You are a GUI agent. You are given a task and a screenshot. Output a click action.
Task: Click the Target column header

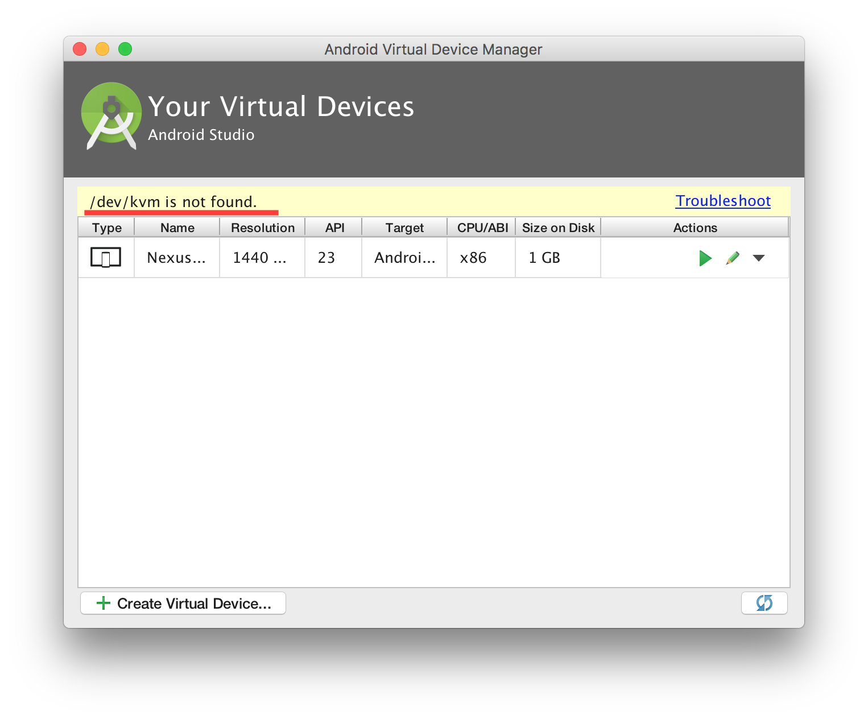(x=404, y=228)
